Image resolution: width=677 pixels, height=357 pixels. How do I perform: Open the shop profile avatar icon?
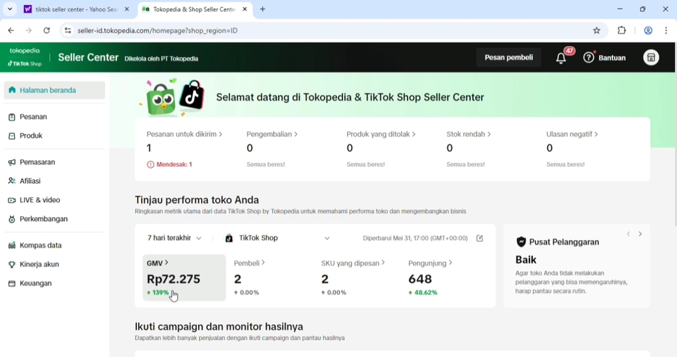pos(651,57)
